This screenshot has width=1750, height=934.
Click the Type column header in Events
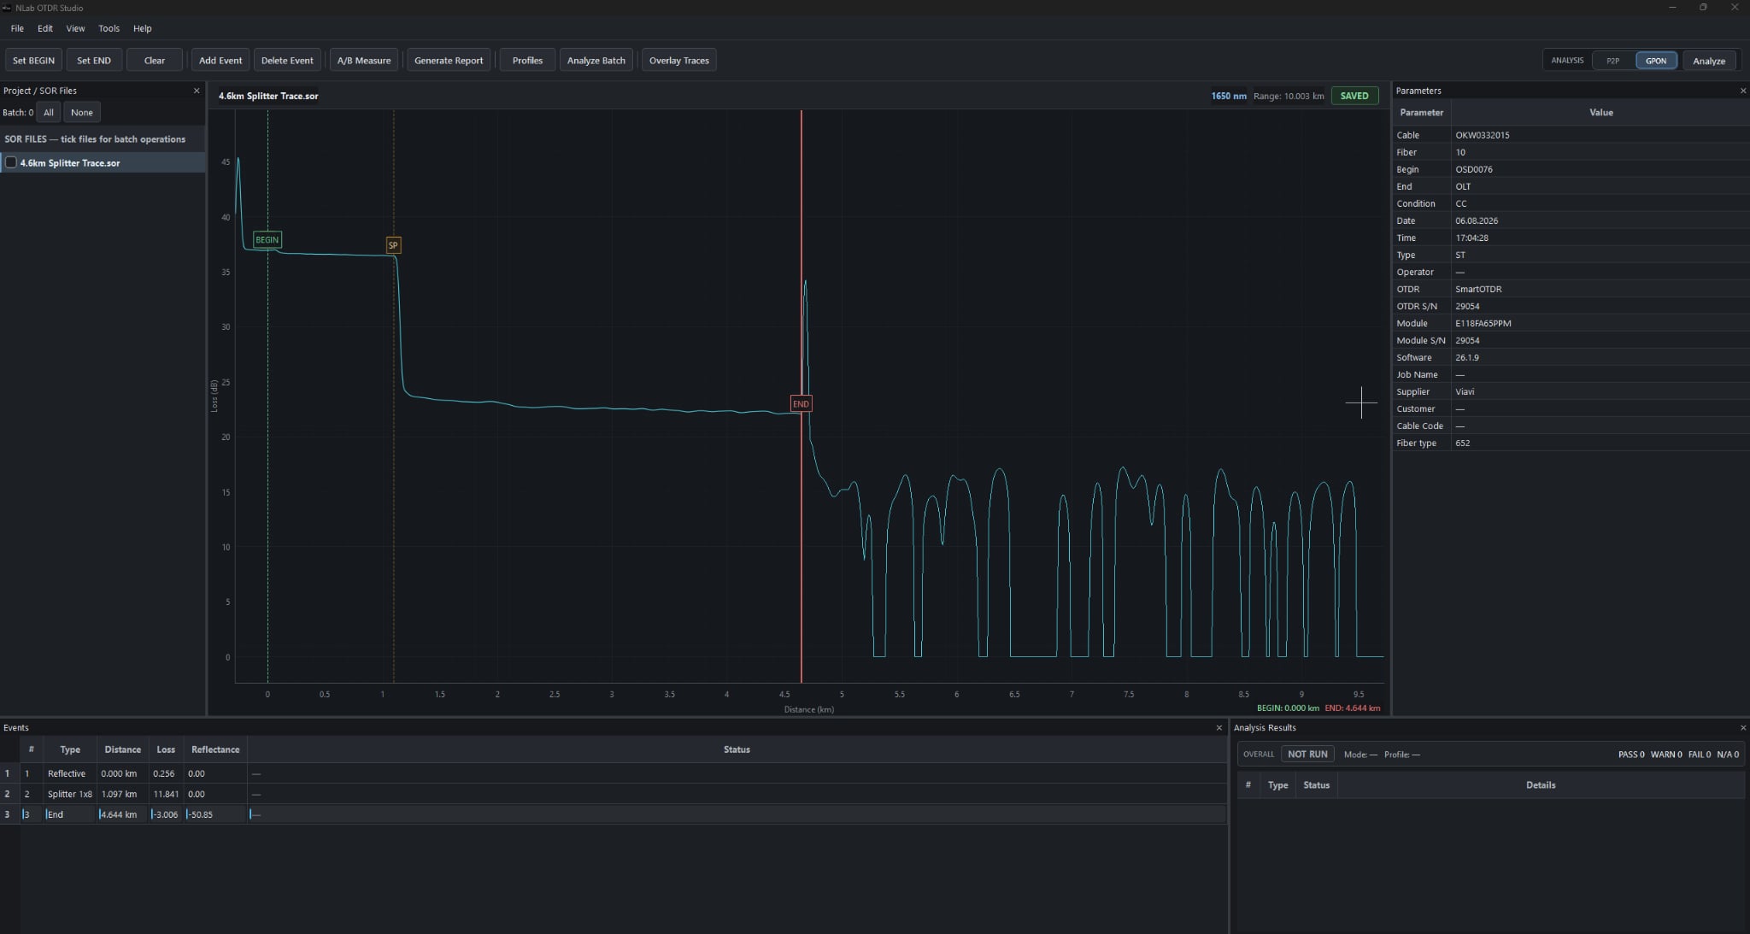coord(70,749)
